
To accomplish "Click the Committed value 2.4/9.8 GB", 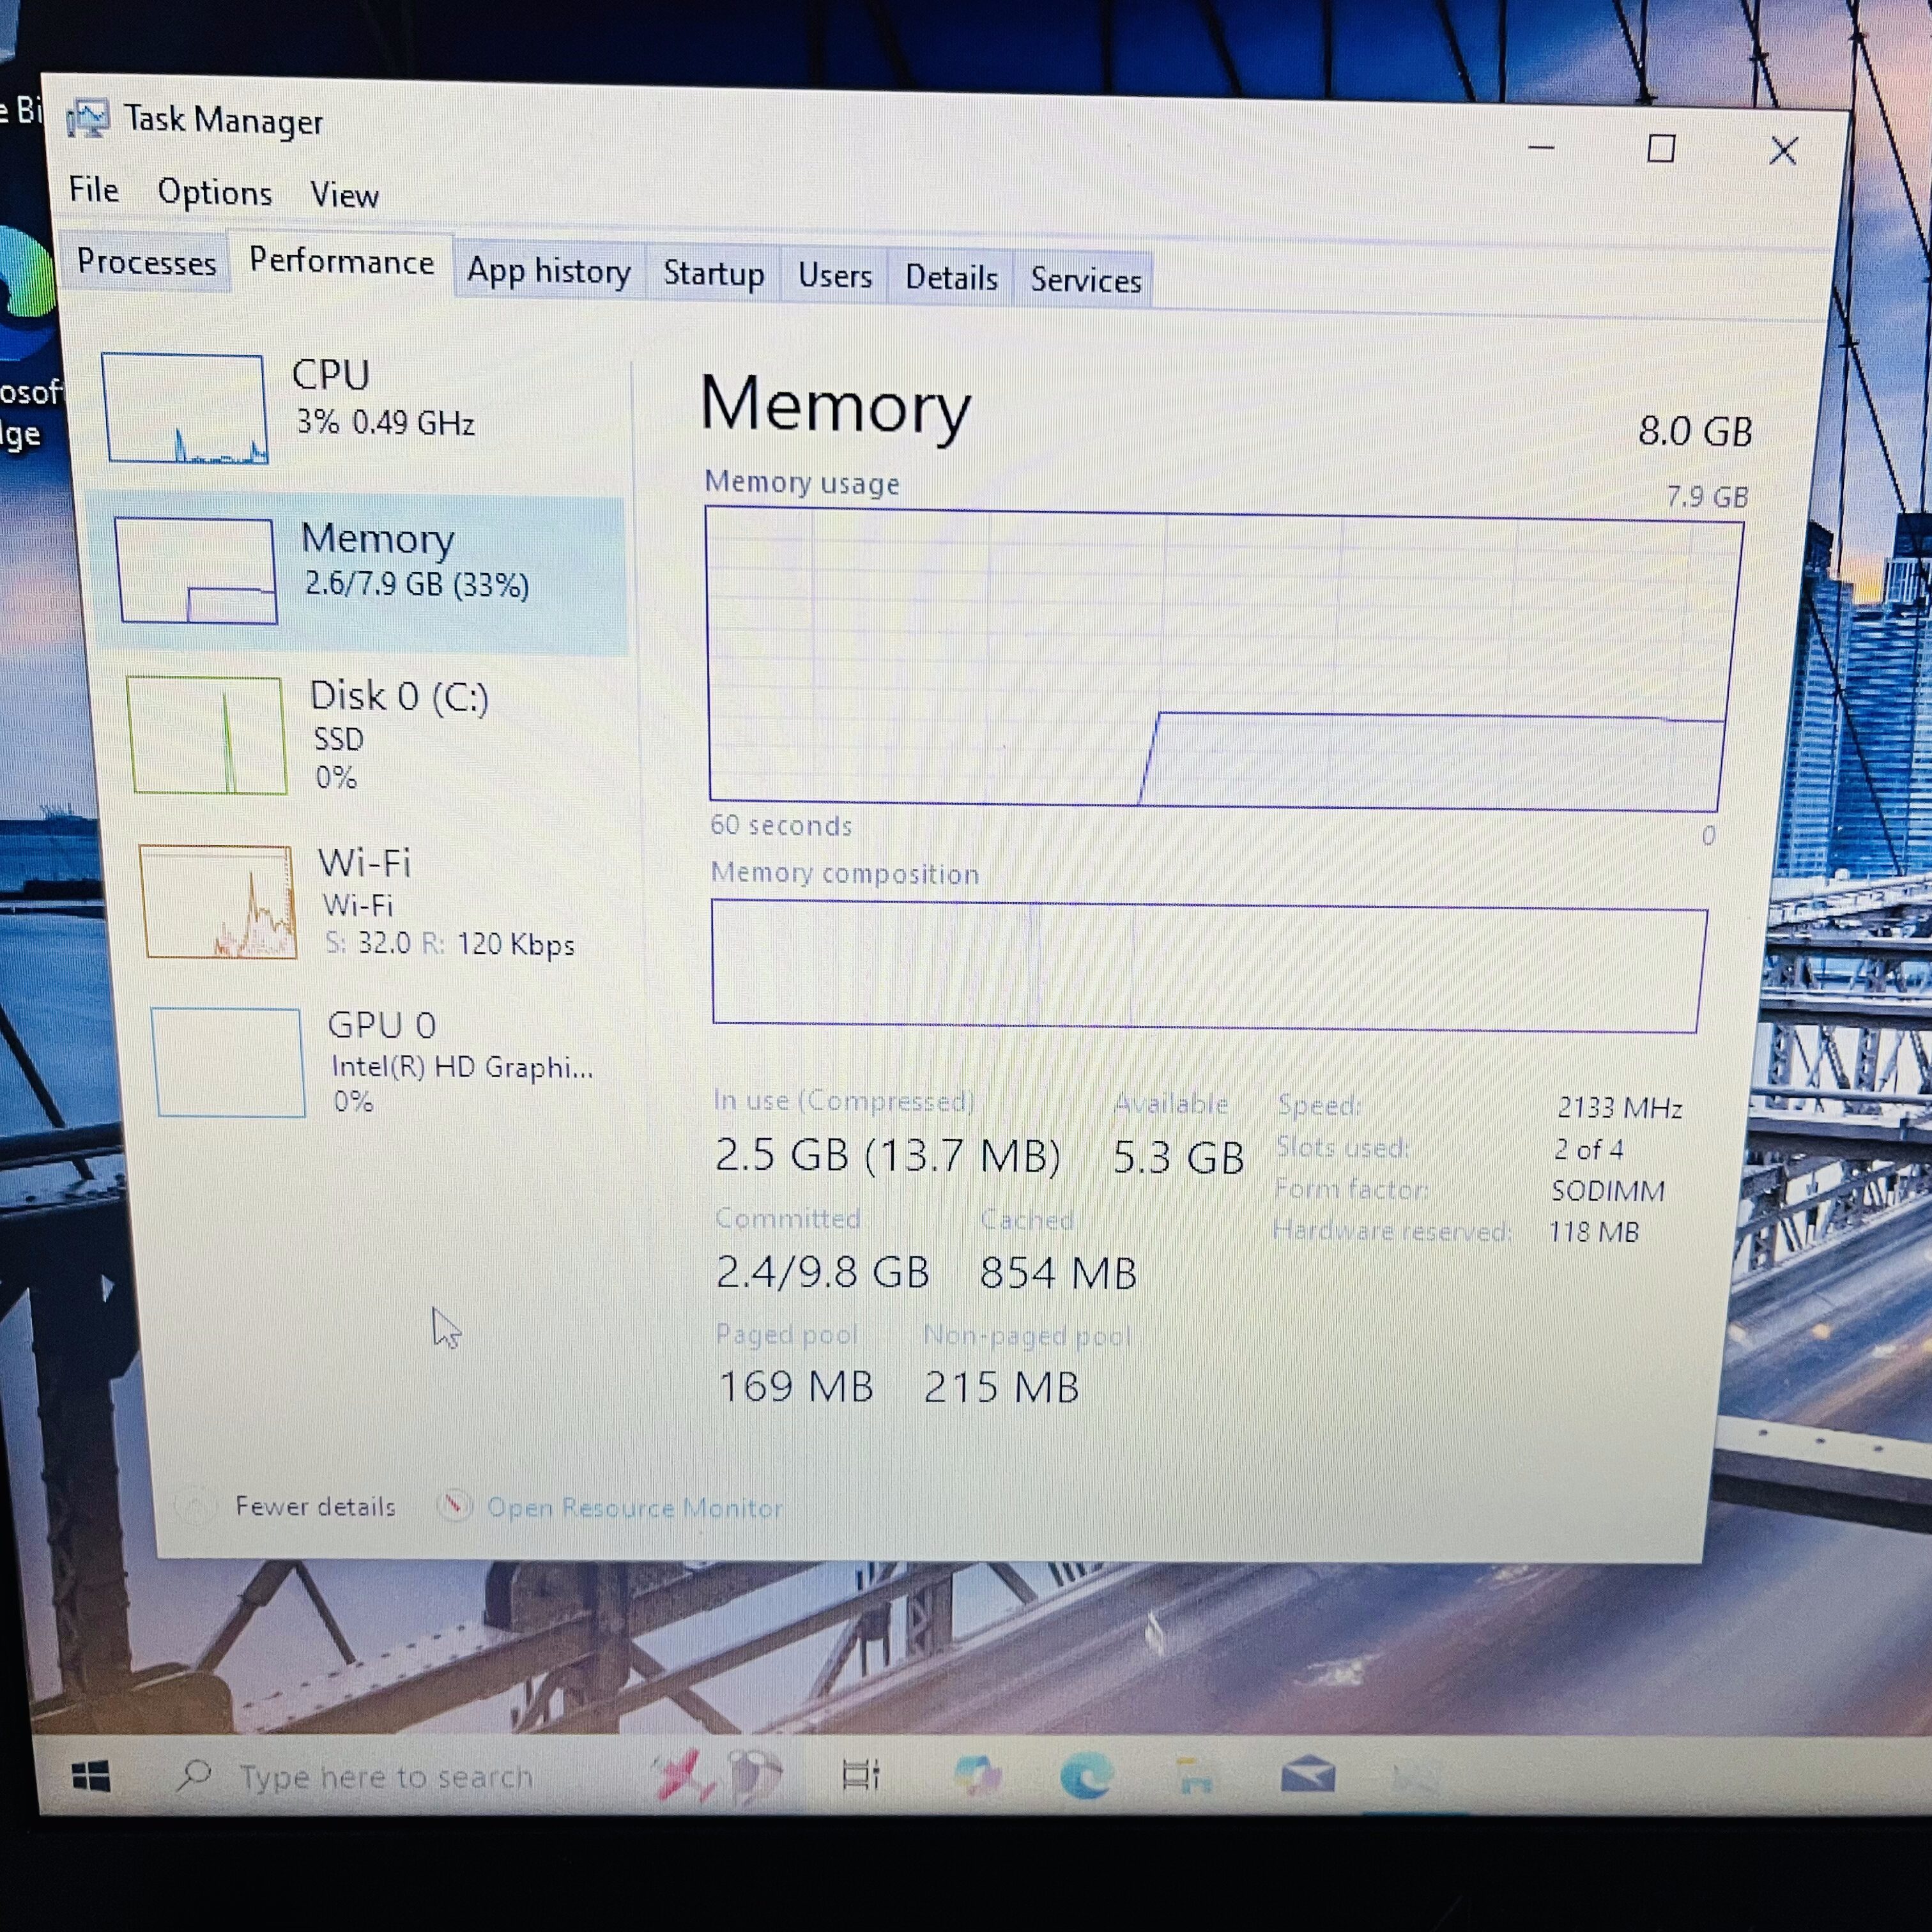I will (x=823, y=1272).
